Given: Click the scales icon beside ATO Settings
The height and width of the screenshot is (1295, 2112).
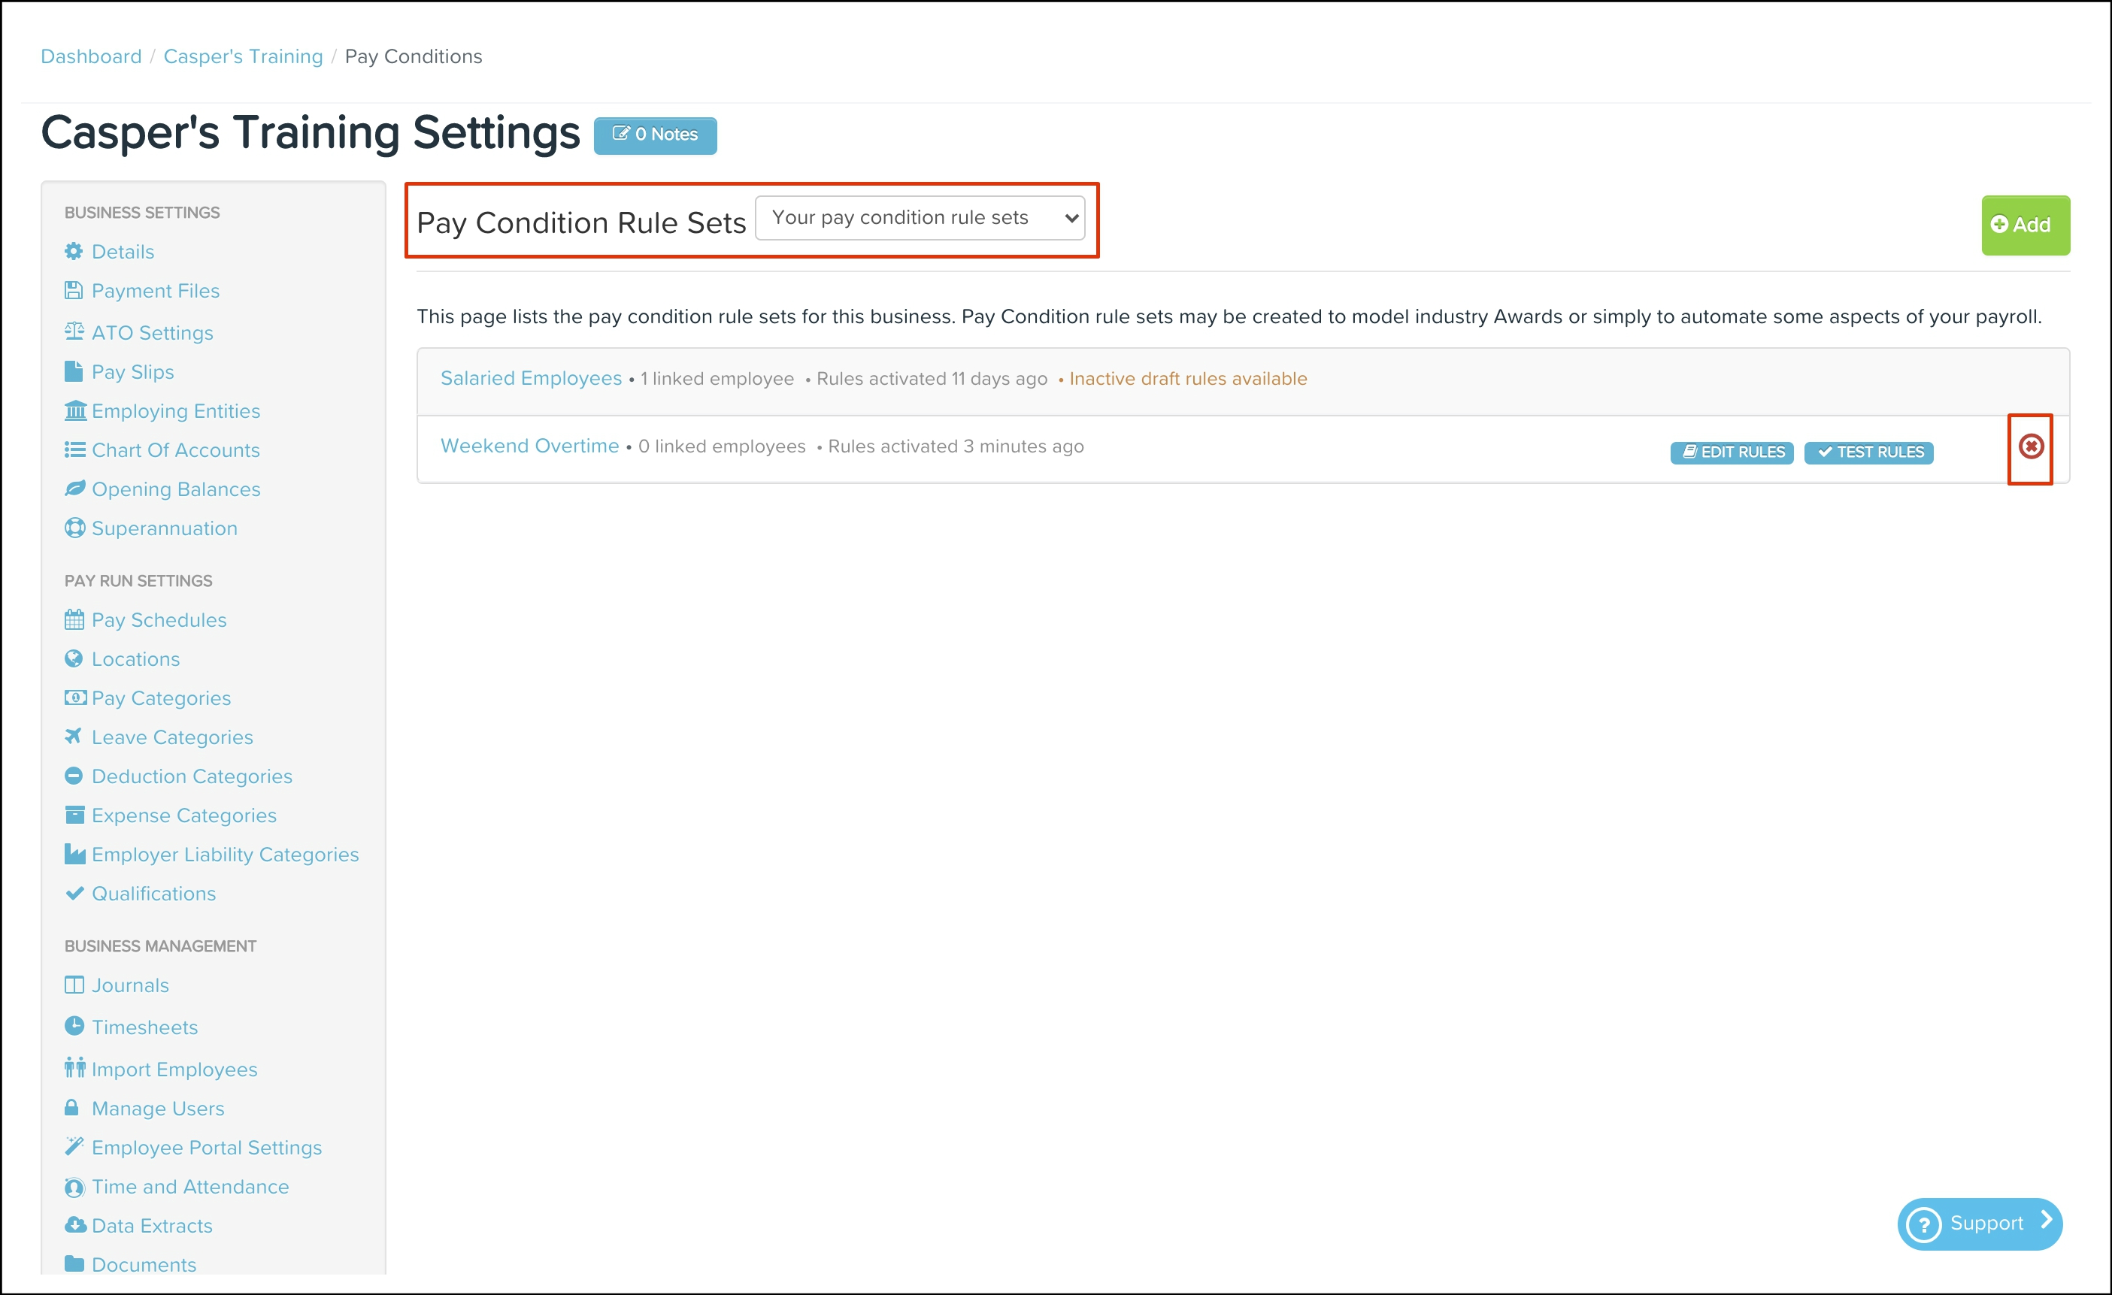Looking at the screenshot, I should point(74,331).
